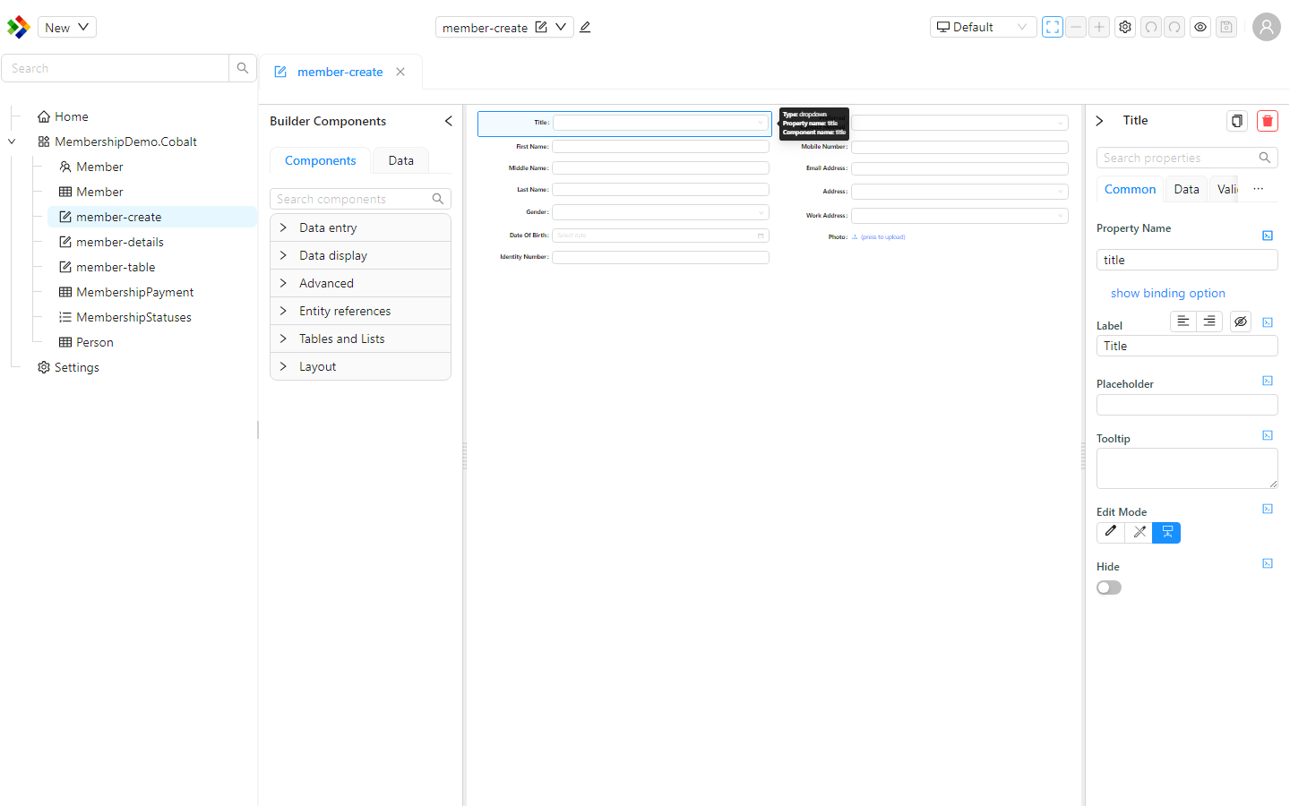Viewport: 1290px width, 806px height.
Task: Select the Common properties tab
Action: tap(1130, 189)
